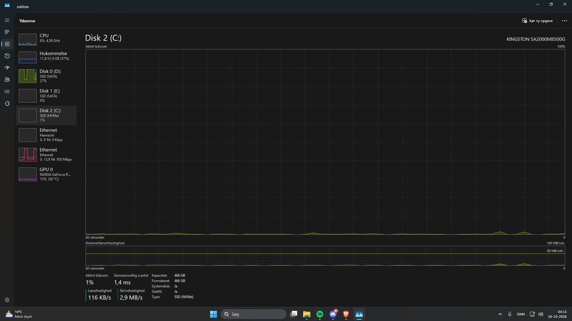This screenshot has height=321, width=572.
Task: Open the Users view icon
Action: pyautogui.click(x=7, y=80)
